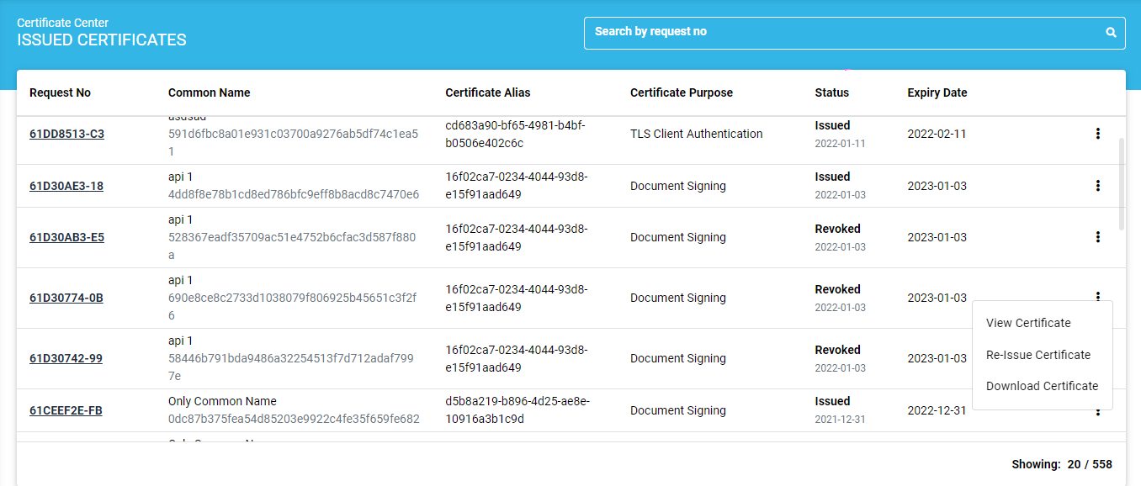
Task: Open actions menu for request 61DD8513-C3
Action: click(x=1097, y=133)
